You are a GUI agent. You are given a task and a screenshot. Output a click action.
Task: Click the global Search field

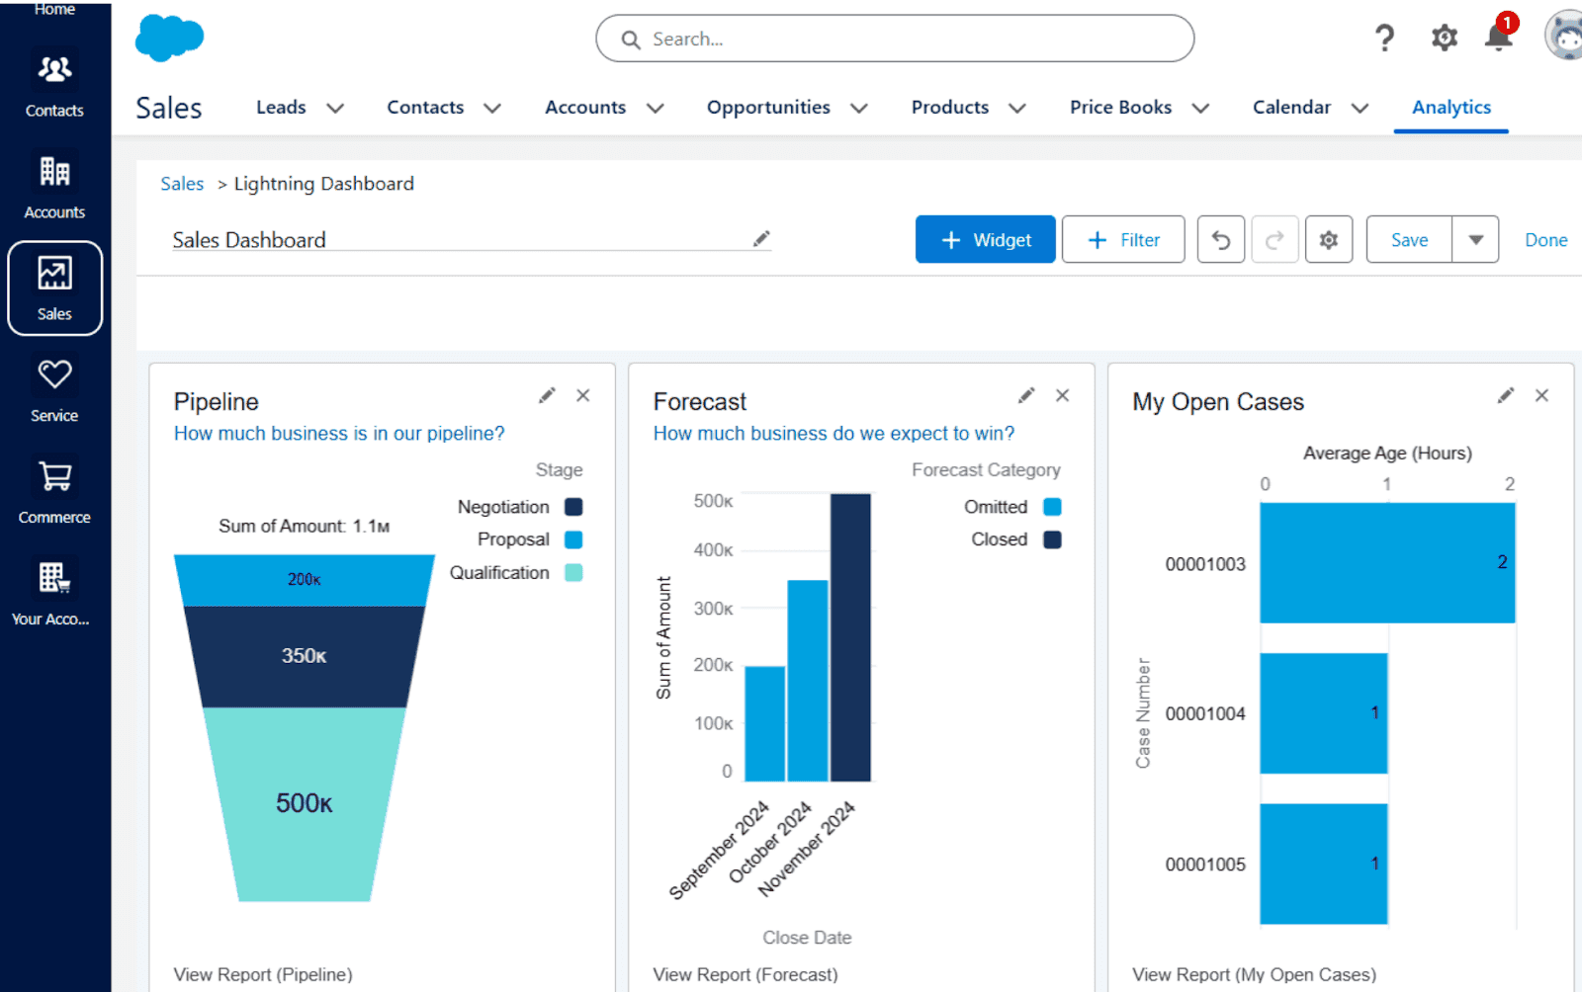(x=893, y=39)
